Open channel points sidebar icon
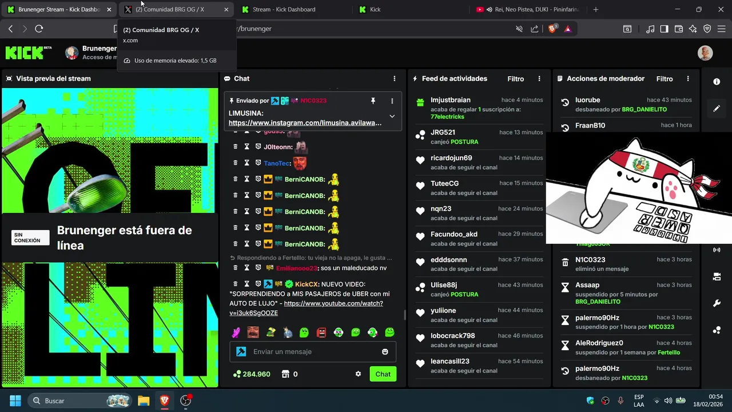The width and height of the screenshot is (732, 412). 717,330
